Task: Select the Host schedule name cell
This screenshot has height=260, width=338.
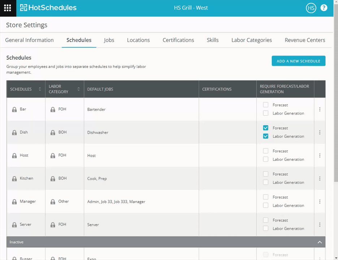Action: coord(24,155)
